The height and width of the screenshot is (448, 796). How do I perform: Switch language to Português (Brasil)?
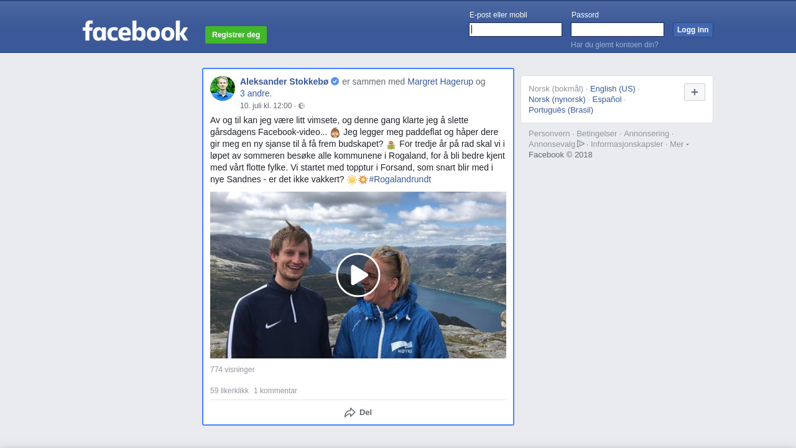[561, 110]
